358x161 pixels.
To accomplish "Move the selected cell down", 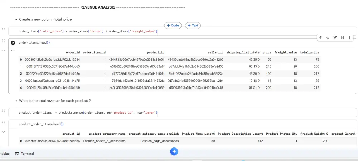I will pos(328,37).
